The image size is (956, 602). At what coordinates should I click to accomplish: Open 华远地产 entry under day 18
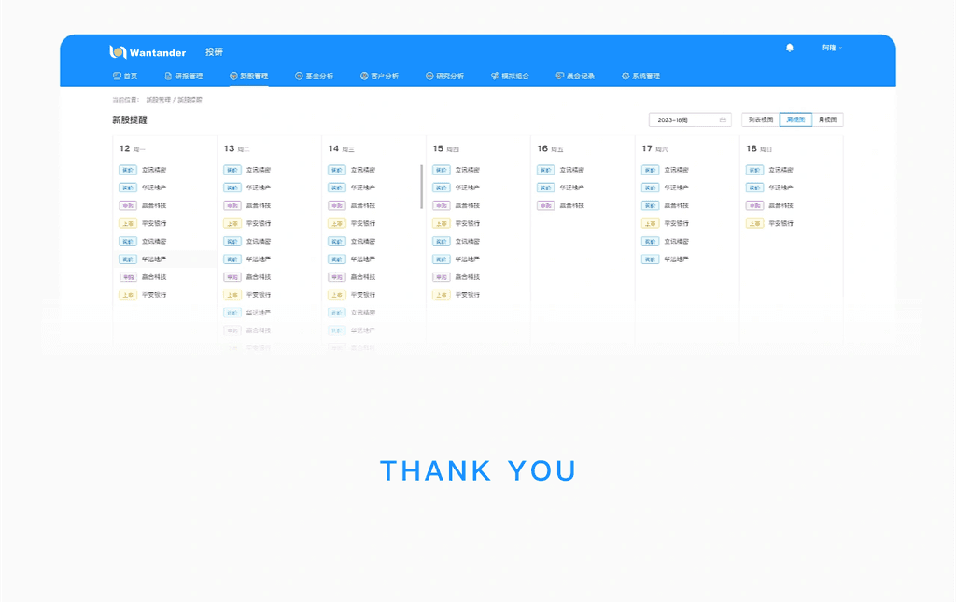coord(781,188)
